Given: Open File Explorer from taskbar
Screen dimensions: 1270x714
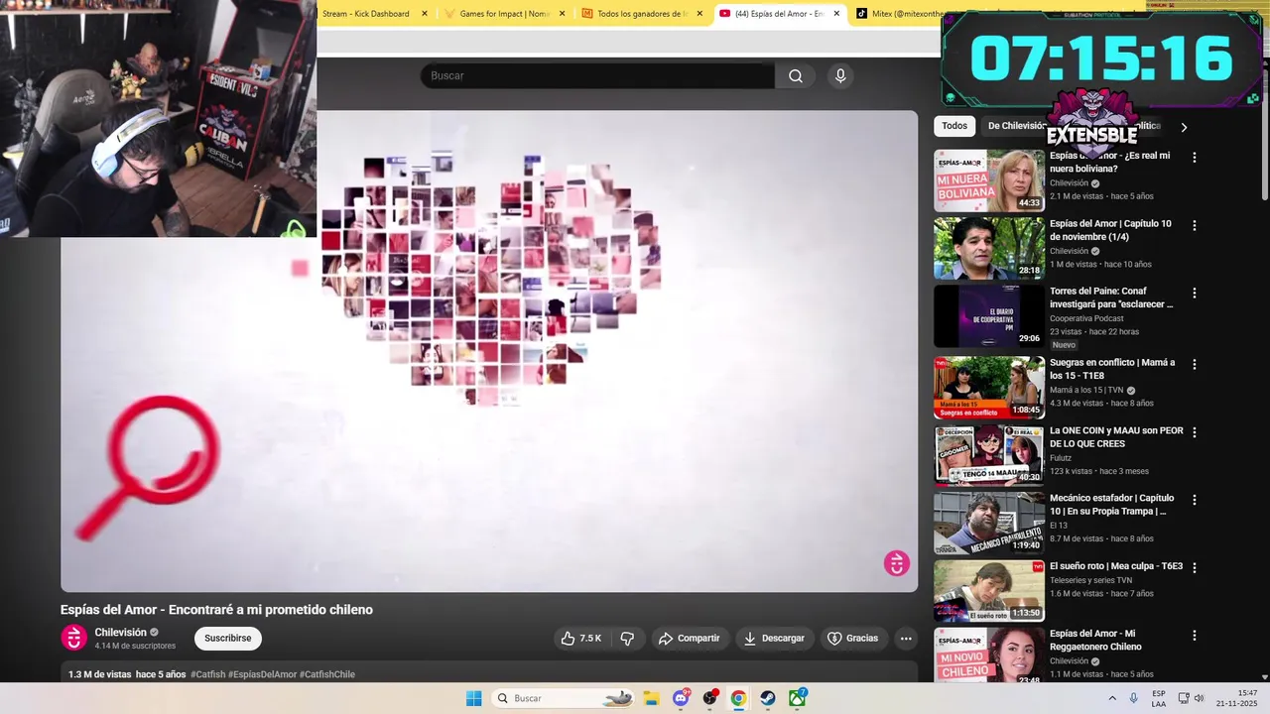Looking at the screenshot, I should [651, 698].
